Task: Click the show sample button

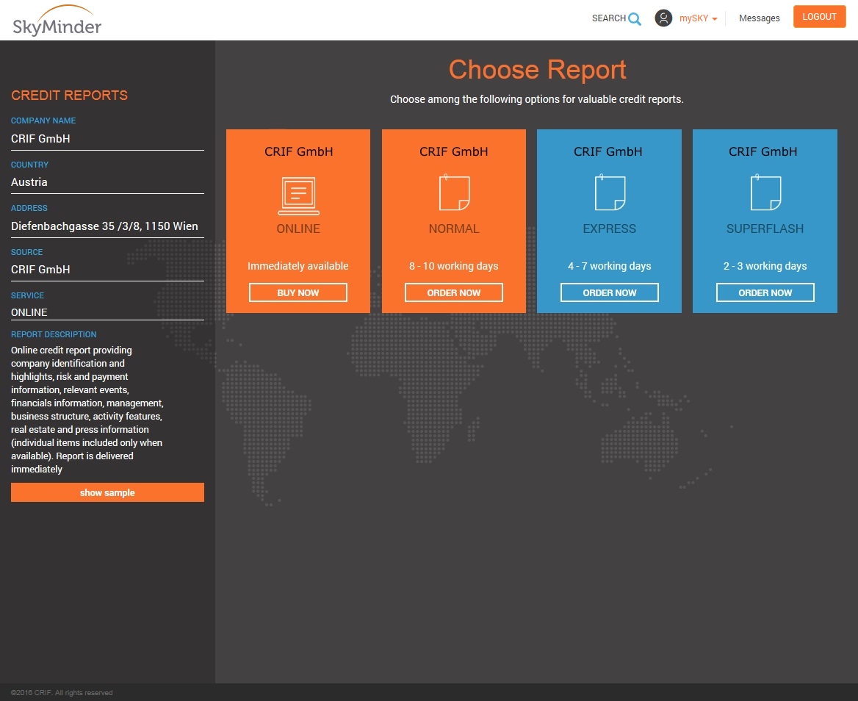Action: (x=107, y=492)
